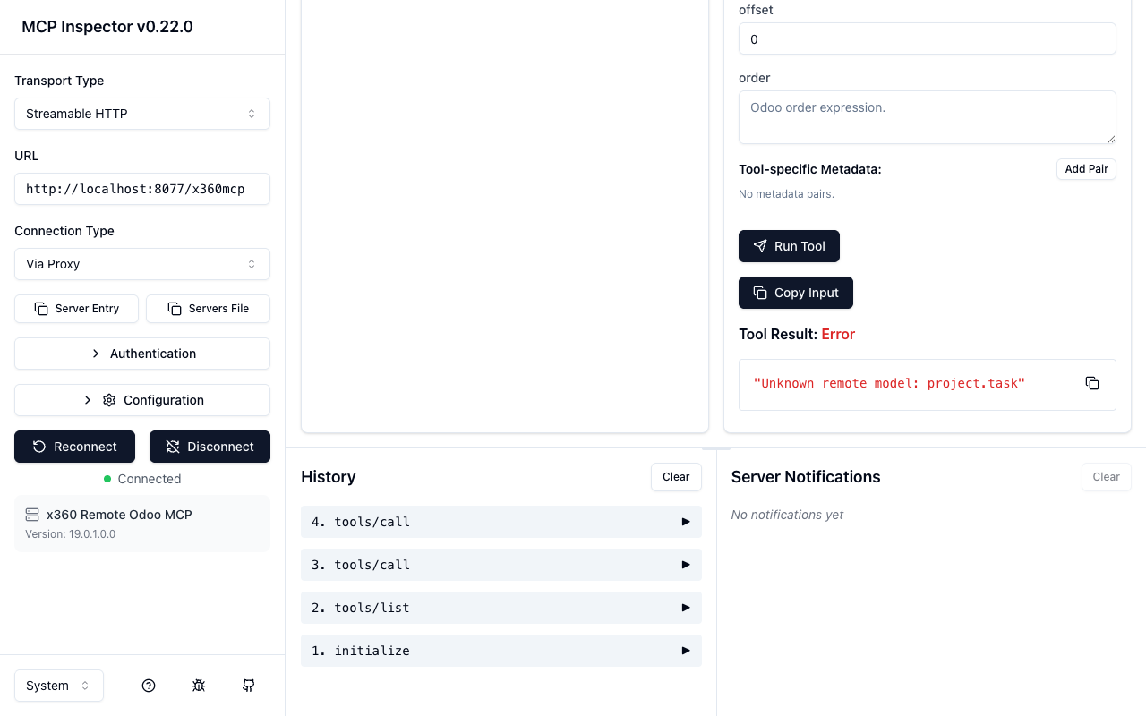
Task: Click the MCP Inspector v0.22.0 title
Action: coord(107,27)
